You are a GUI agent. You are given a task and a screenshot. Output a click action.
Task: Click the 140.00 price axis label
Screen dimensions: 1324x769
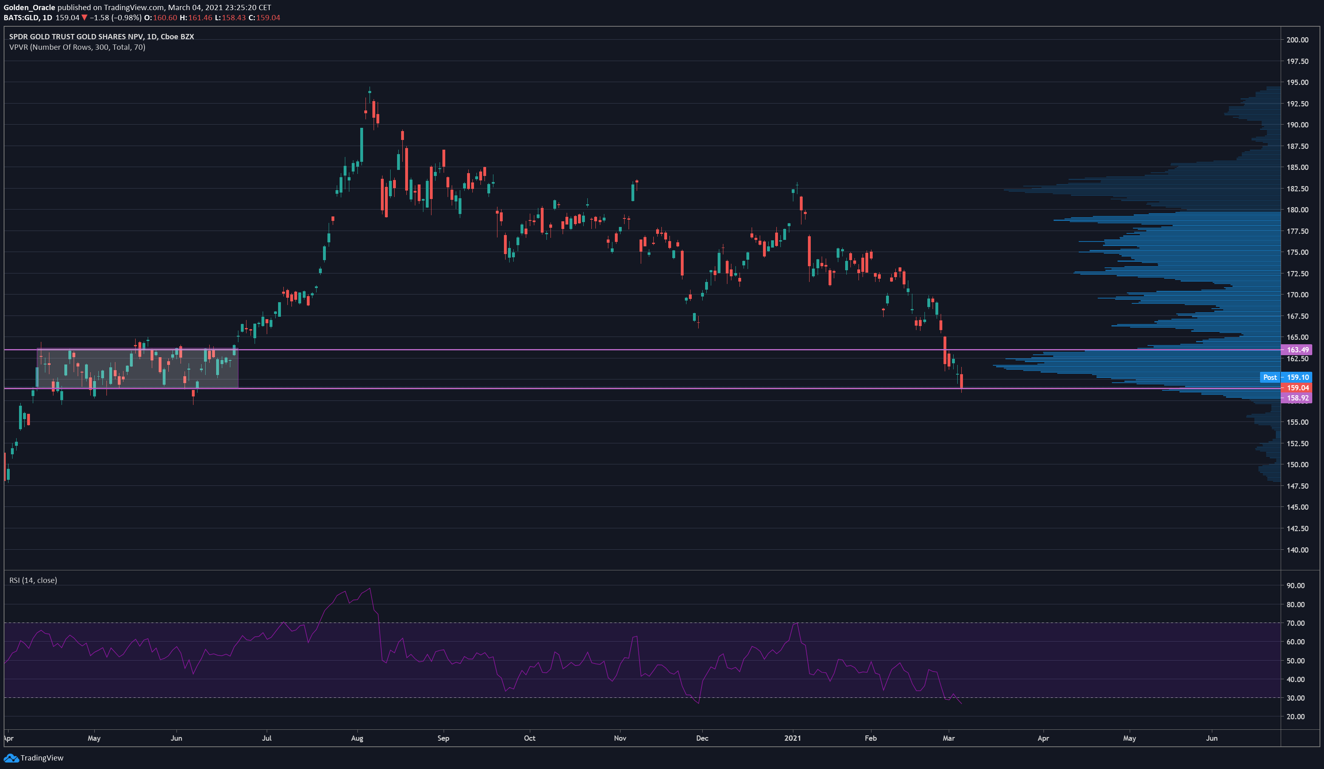click(1297, 550)
